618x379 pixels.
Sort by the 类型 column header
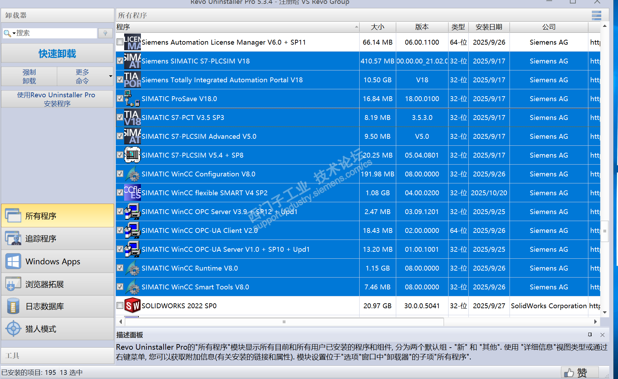[458, 27]
